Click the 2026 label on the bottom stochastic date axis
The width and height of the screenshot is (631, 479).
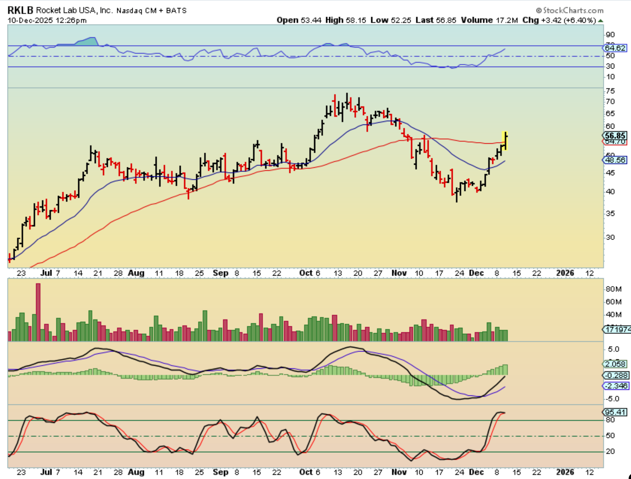(x=565, y=472)
